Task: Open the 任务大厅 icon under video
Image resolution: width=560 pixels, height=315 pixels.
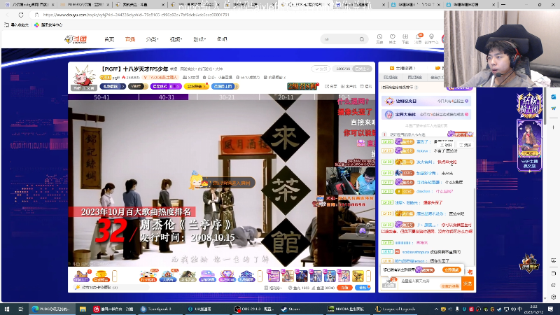Action: coord(81,276)
